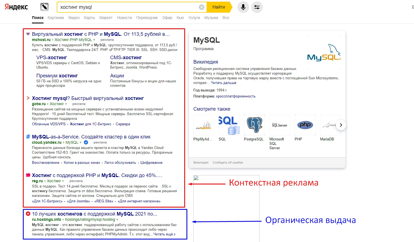The height and width of the screenshot is (242, 414).
Task: Open the Музыка tab
Action: point(211,18)
